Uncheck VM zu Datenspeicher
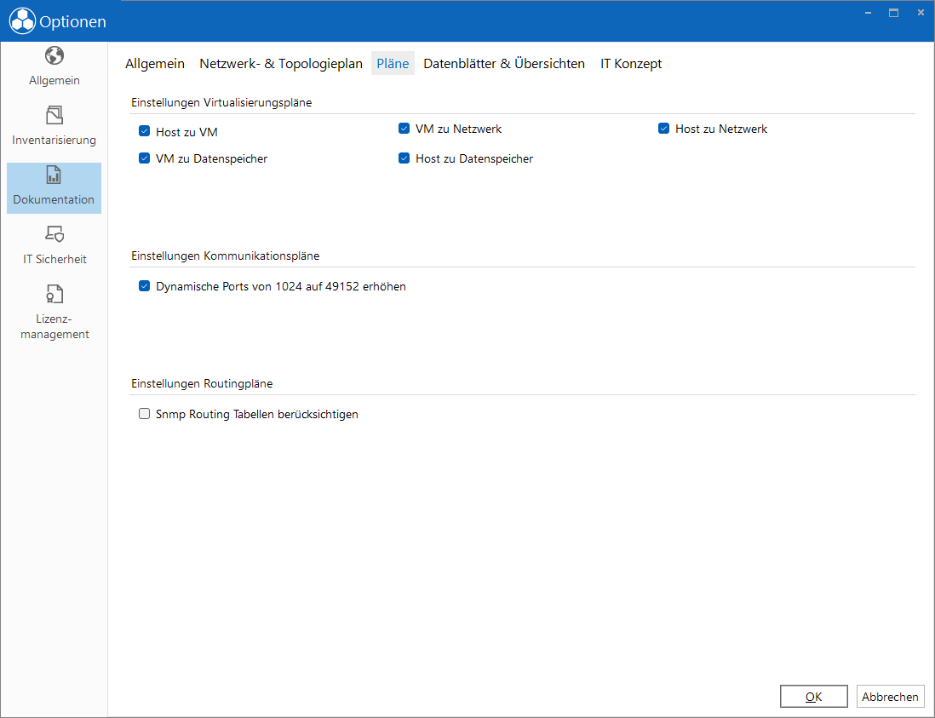The height and width of the screenshot is (718, 935). click(144, 158)
